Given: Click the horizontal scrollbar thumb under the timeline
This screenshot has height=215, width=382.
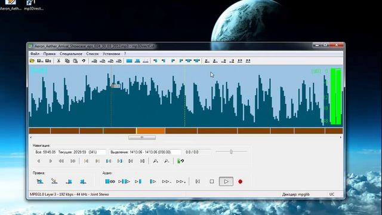Looking at the screenshot, I should click(x=142, y=137).
